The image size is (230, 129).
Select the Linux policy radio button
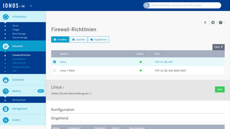(x=55, y=62)
